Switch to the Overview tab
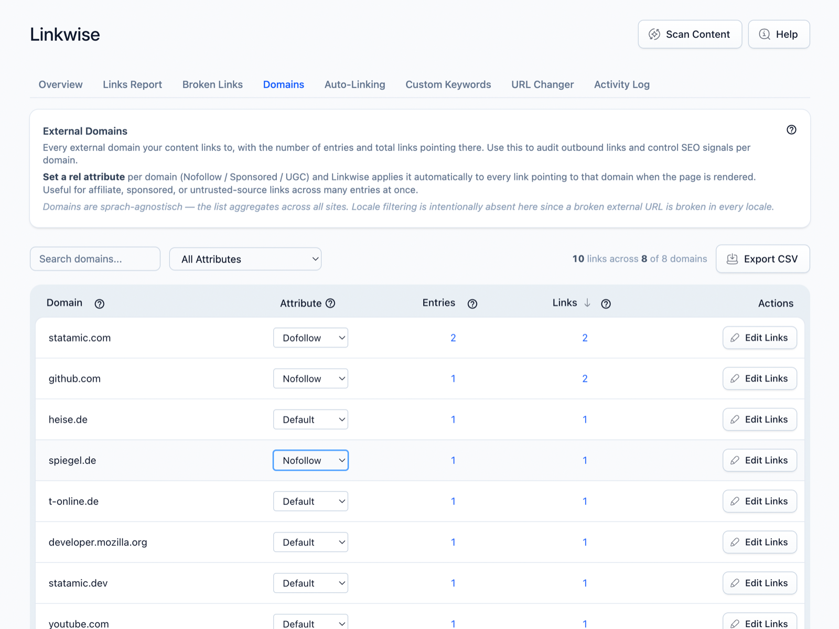Screen dimensions: 839x629 [60, 84]
